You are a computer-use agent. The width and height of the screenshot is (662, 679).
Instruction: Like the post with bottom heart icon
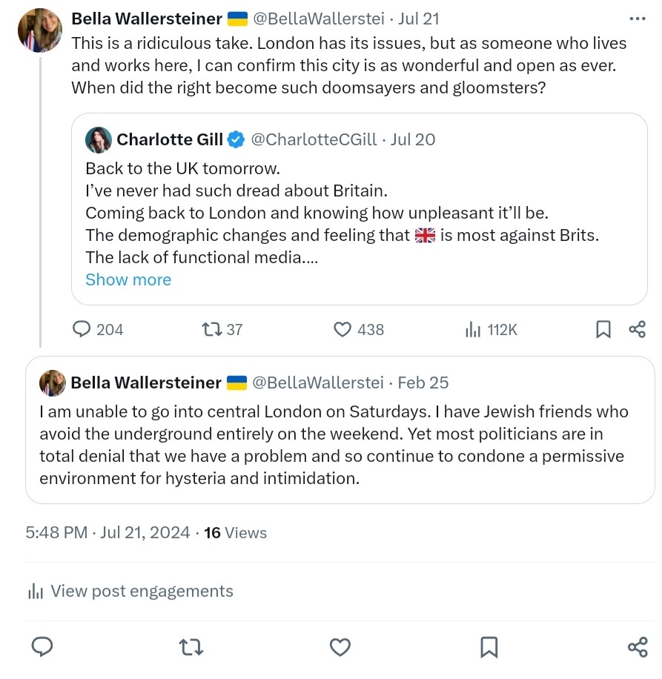tap(340, 647)
